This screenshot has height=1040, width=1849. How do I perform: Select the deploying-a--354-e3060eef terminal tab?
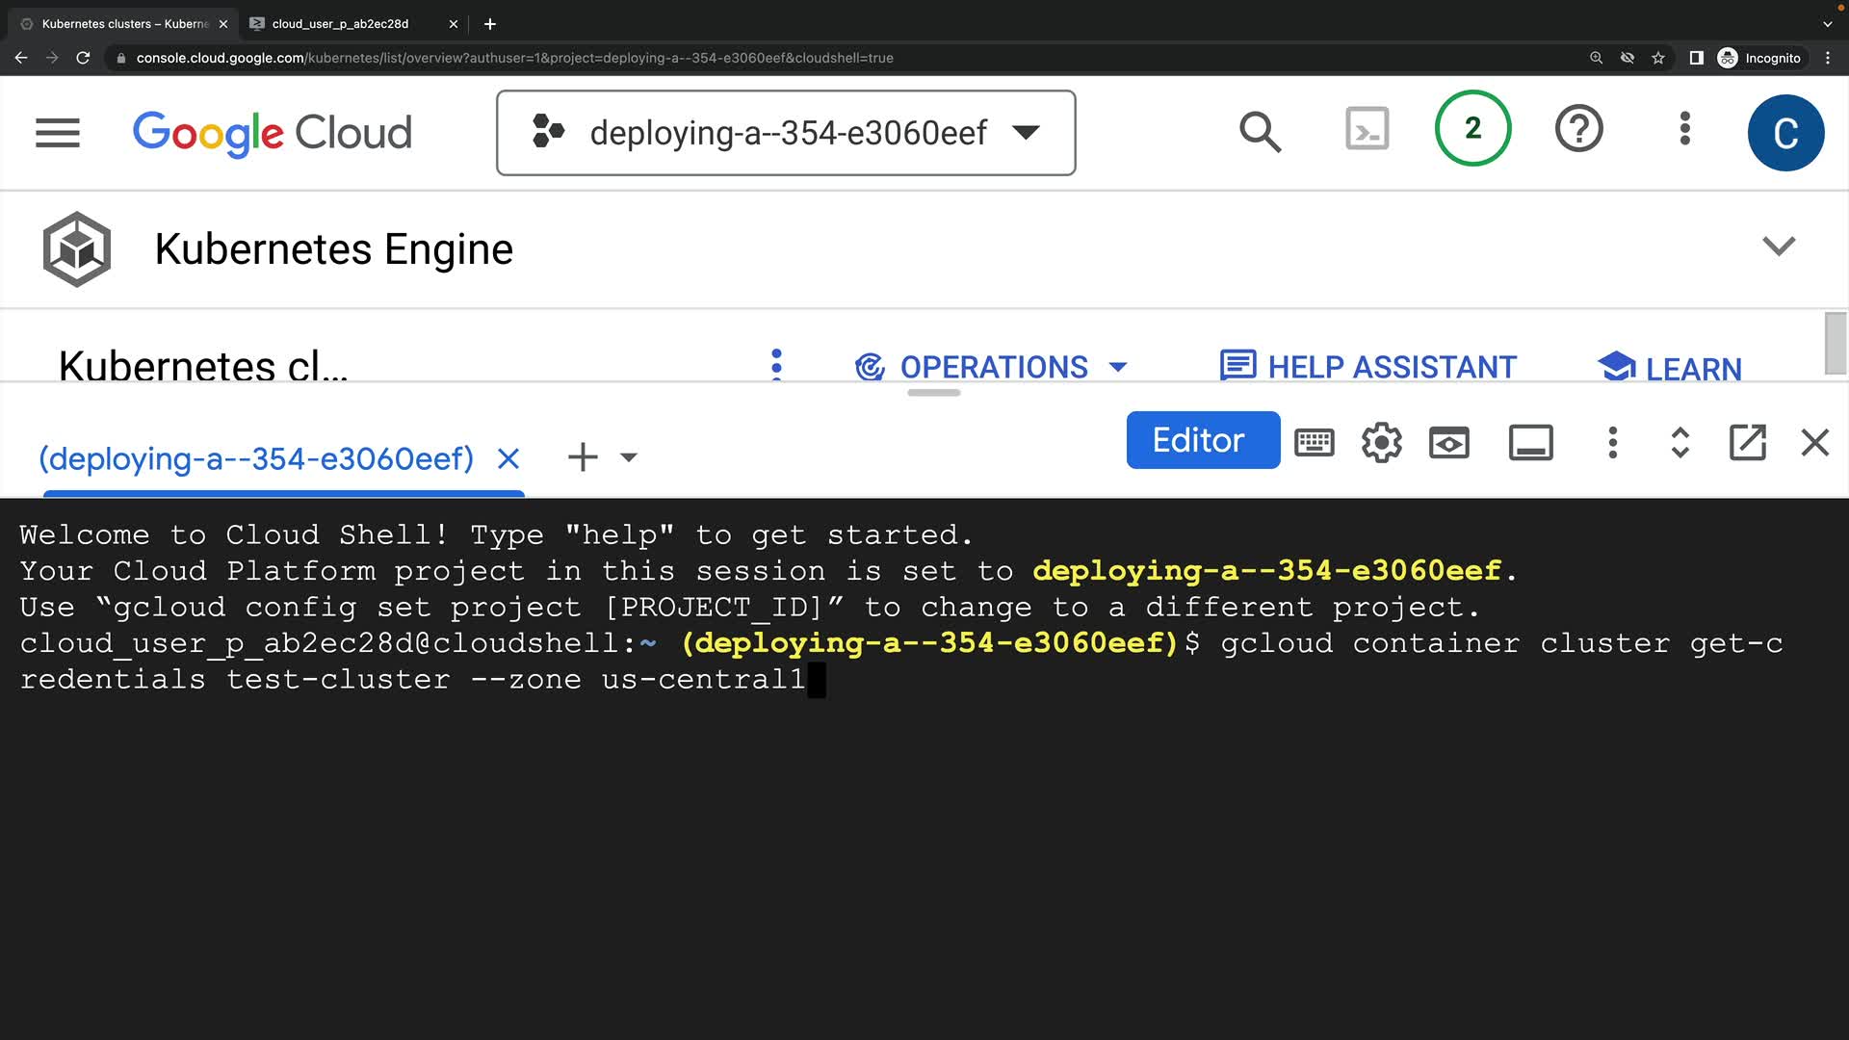coord(256,458)
